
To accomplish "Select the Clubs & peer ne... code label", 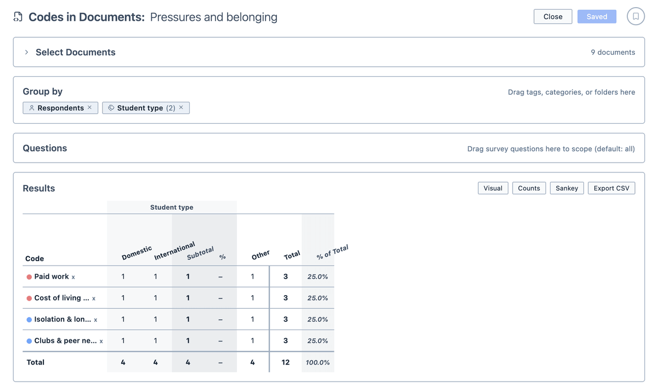I will coord(65,341).
